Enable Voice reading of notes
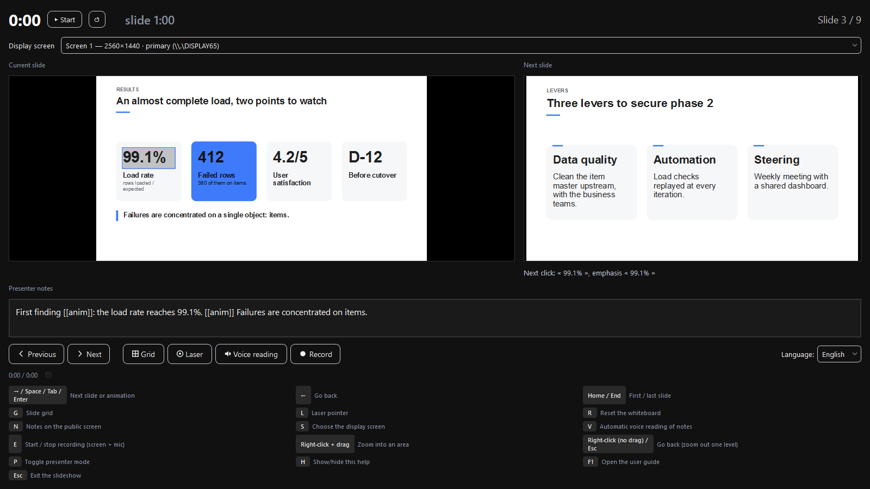 click(x=251, y=354)
